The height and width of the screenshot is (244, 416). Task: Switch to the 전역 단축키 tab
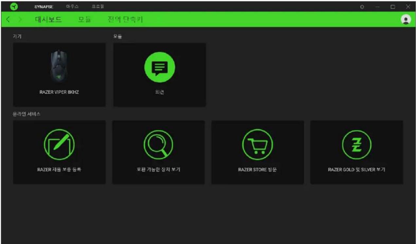point(125,20)
